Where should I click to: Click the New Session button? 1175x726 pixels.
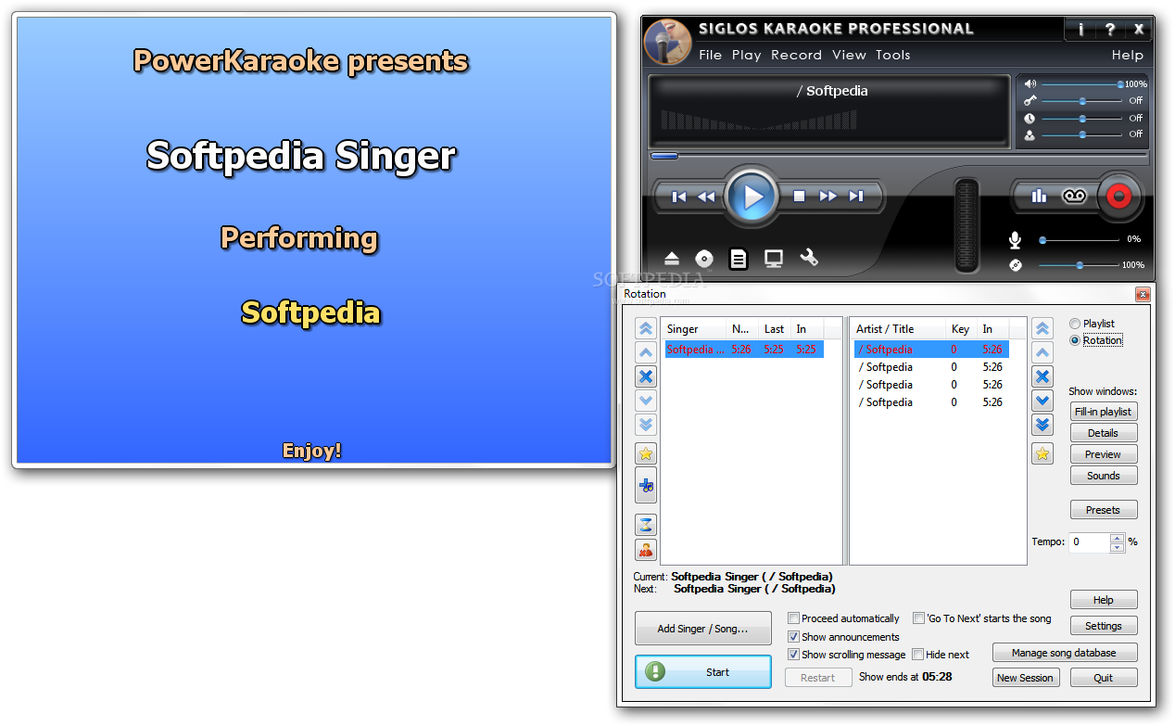(1025, 678)
